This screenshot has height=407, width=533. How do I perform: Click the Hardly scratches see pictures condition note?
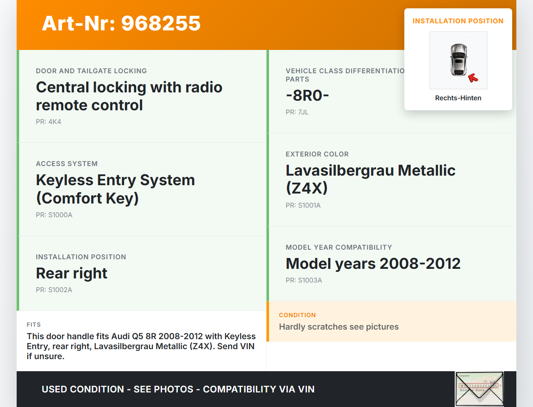coord(339,327)
